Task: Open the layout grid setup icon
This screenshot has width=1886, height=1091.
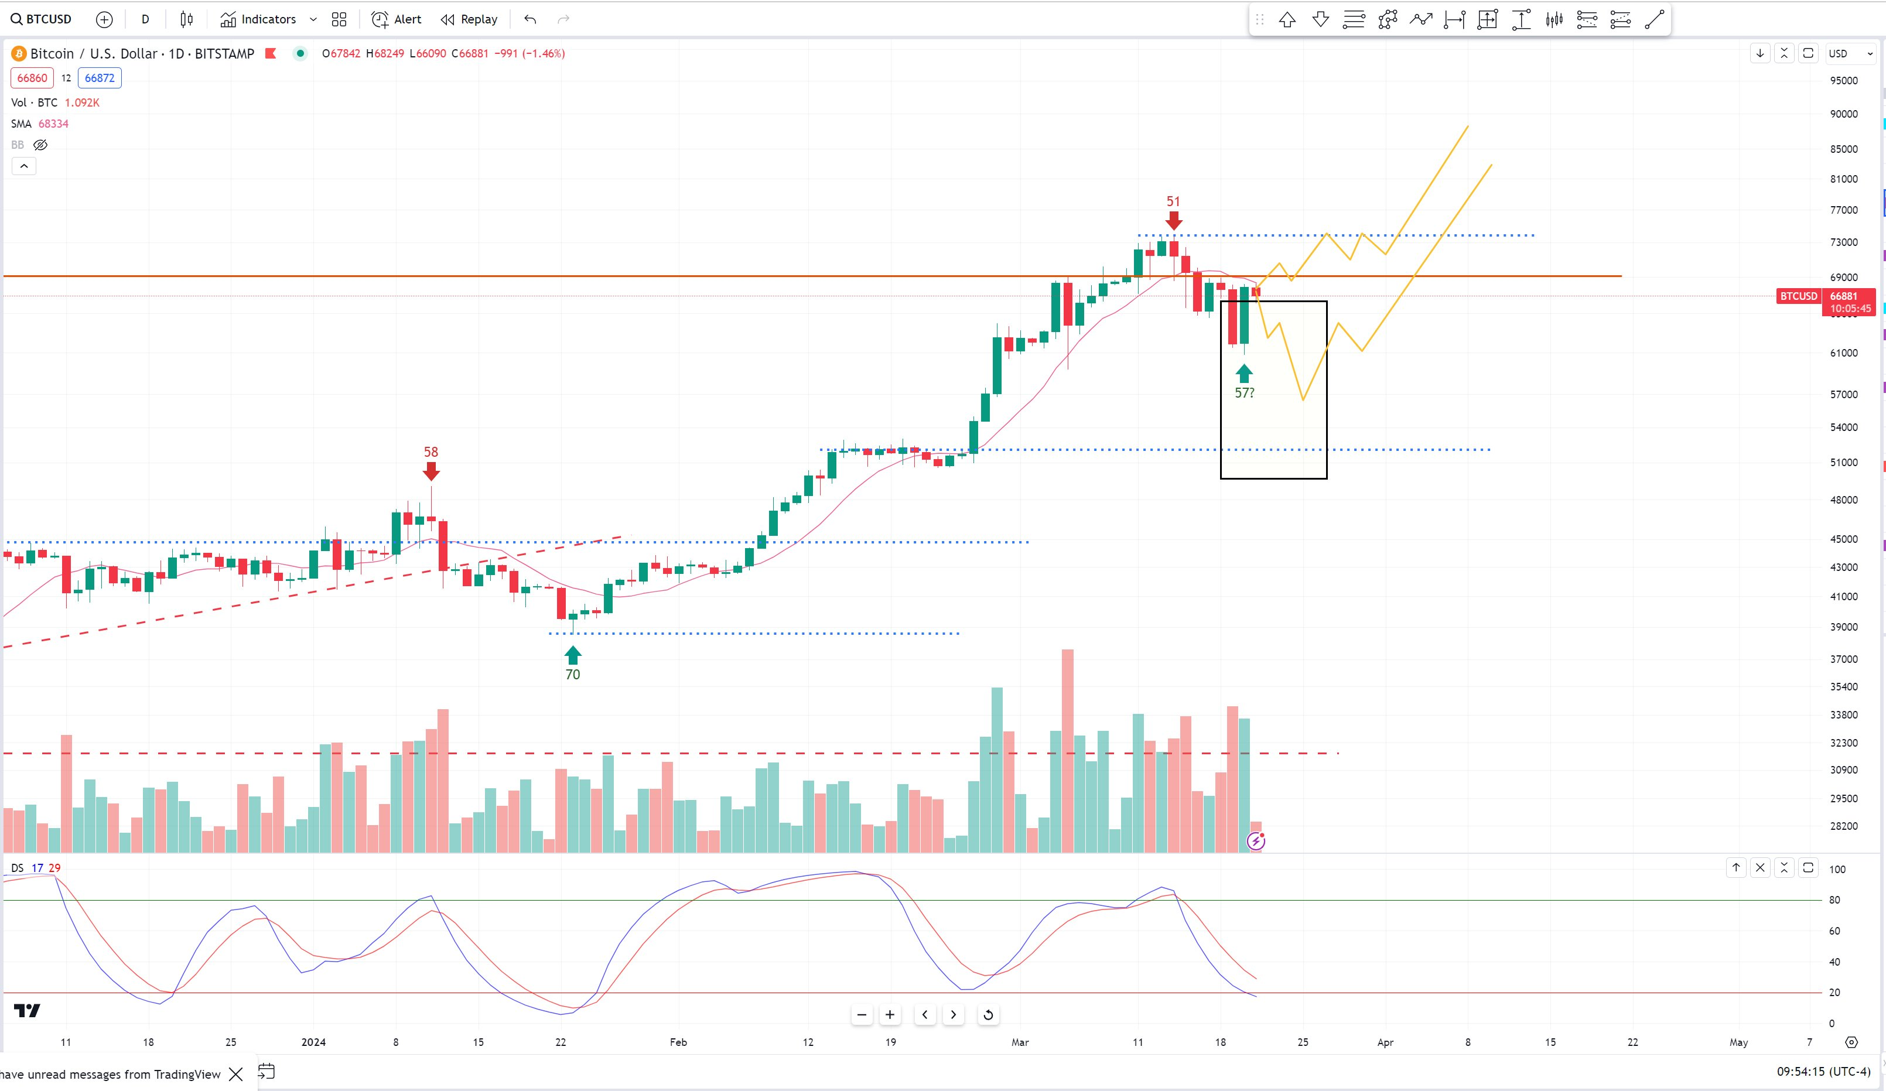Action: (339, 19)
